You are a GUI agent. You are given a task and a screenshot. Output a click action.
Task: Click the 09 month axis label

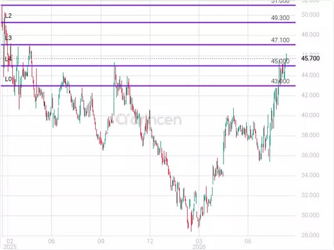pos(101,241)
